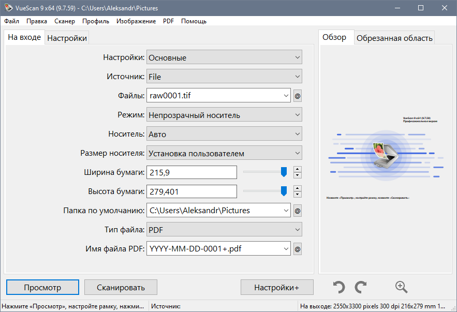Expand the Имя файла PDF combo arrow
Viewport: 457px width, 312px height.
(286, 249)
